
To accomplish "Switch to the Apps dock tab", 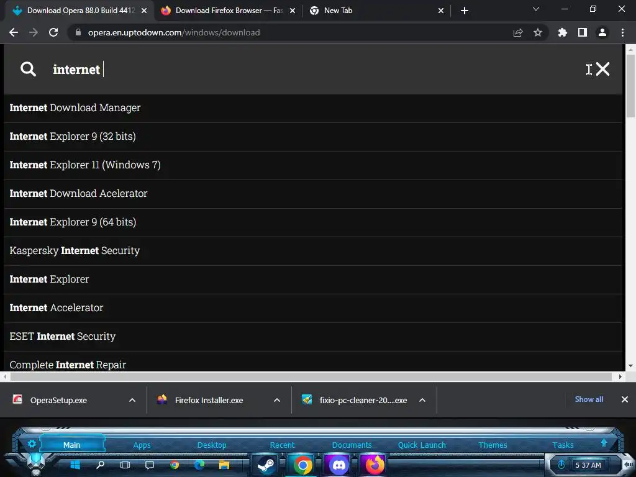I will click(x=142, y=445).
